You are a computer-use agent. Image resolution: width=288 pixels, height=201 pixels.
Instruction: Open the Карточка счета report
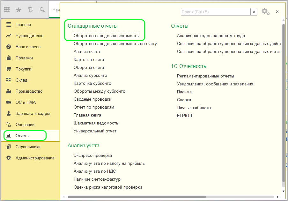[x=89, y=59]
